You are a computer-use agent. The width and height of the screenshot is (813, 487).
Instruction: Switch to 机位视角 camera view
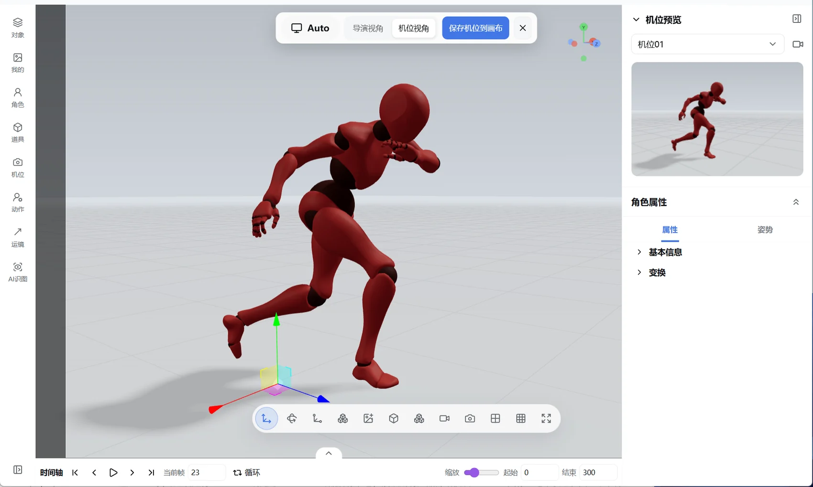[414, 28]
